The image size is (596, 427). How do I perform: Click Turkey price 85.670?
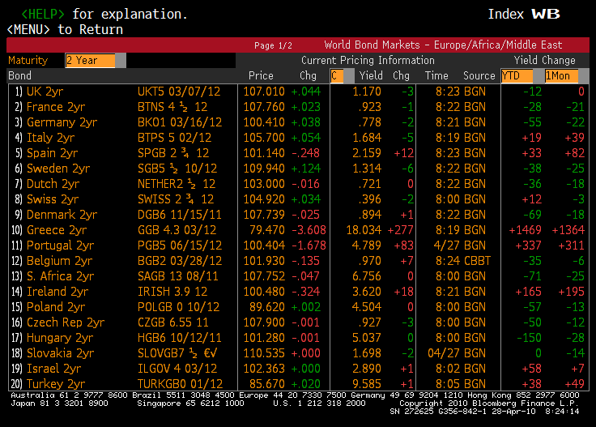267,384
